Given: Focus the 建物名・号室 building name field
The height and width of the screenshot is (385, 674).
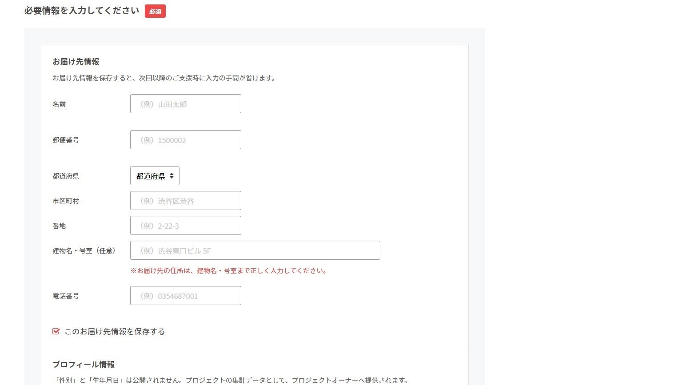Looking at the screenshot, I should pos(255,250).
